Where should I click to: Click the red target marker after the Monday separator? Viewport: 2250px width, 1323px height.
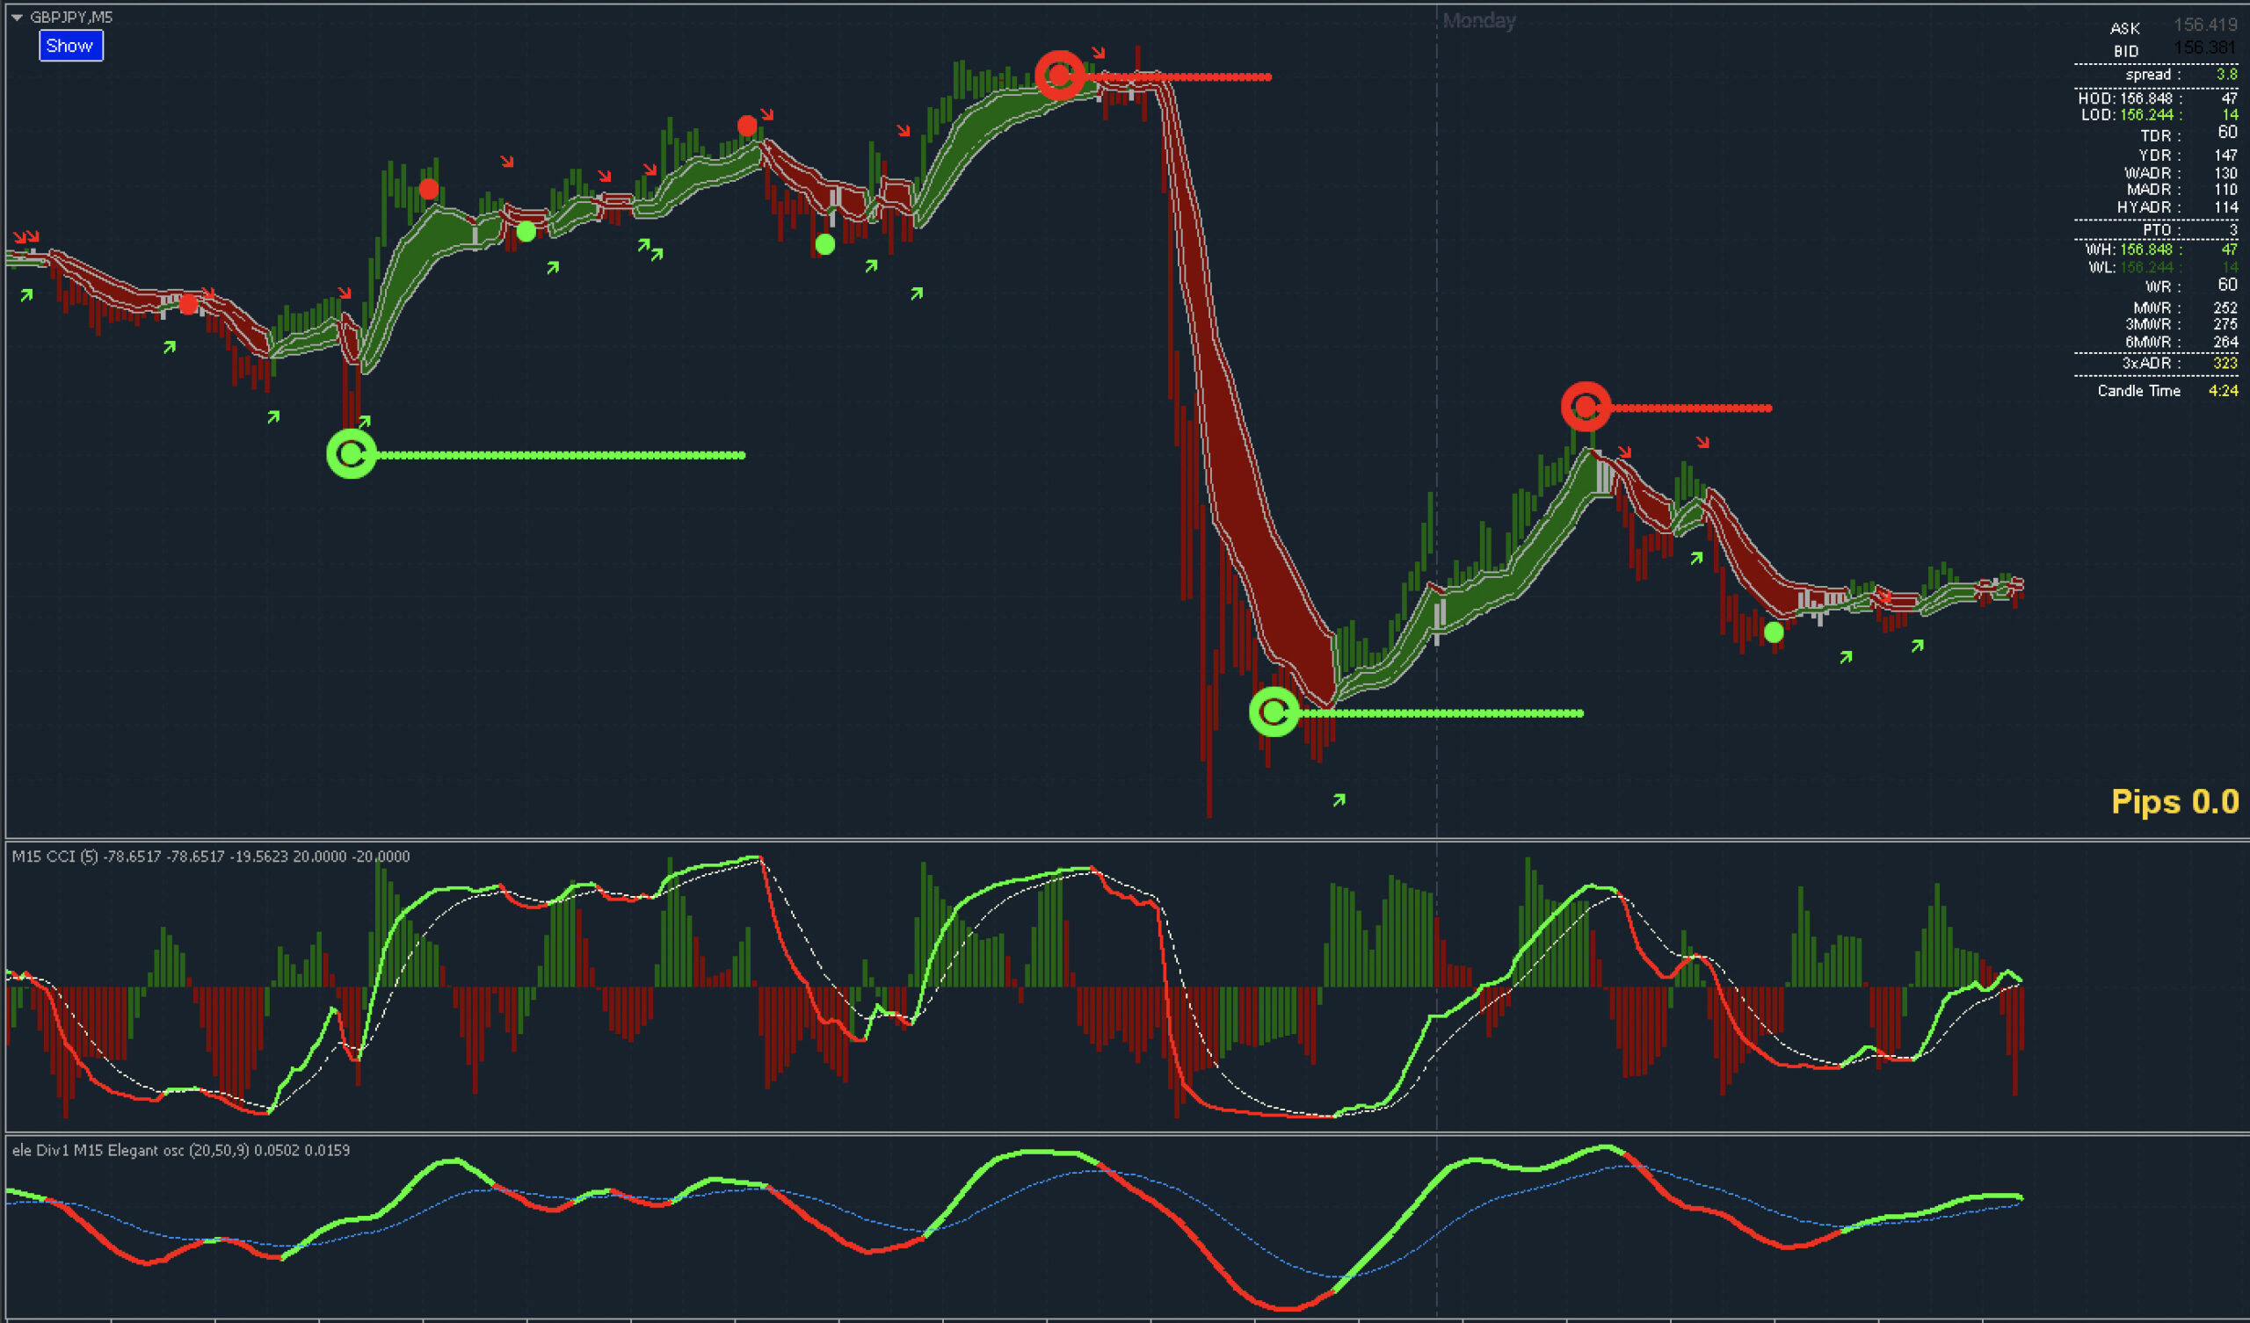[x=1586, y=407]
